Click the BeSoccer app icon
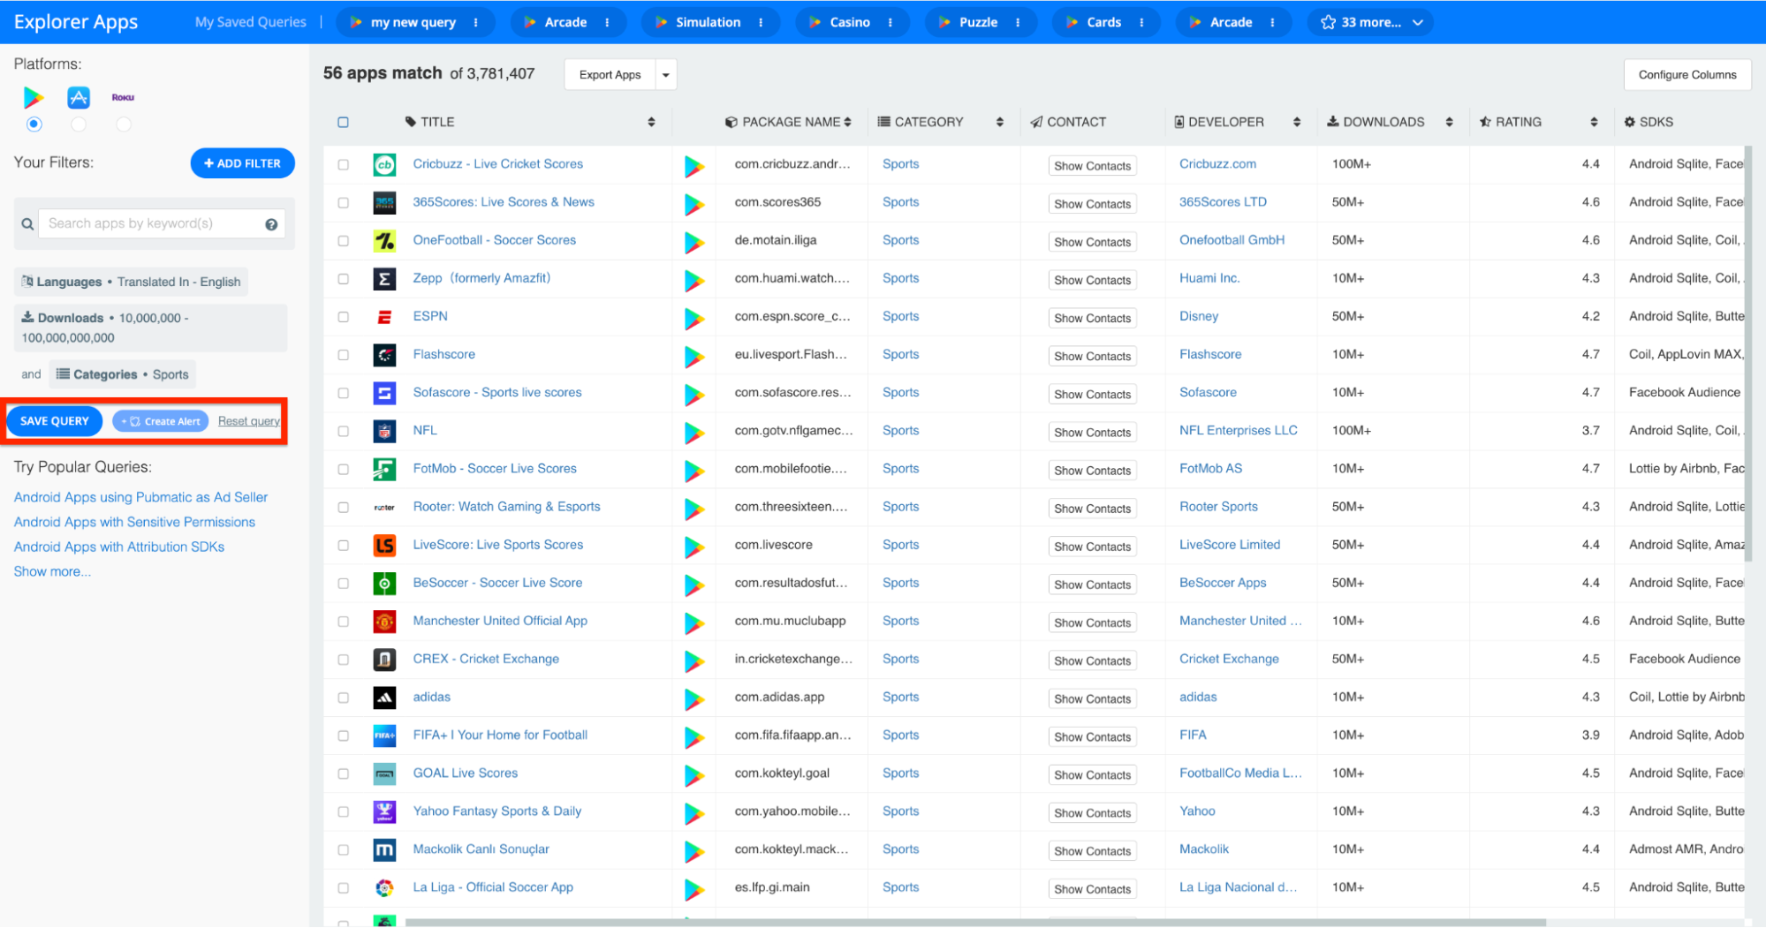 (x=384, y=583)
